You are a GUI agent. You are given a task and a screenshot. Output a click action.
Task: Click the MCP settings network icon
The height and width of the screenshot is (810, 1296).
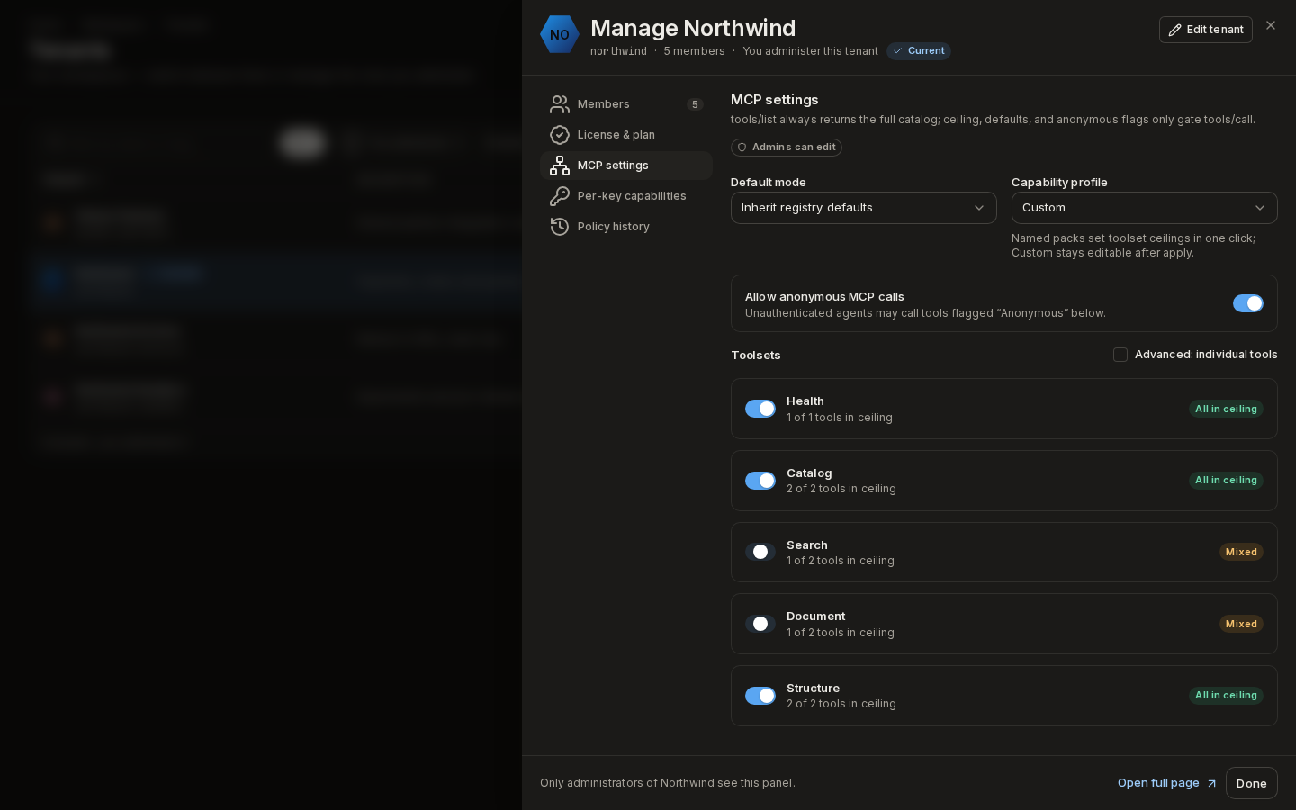pyautogui.click(x=560, y=166)
